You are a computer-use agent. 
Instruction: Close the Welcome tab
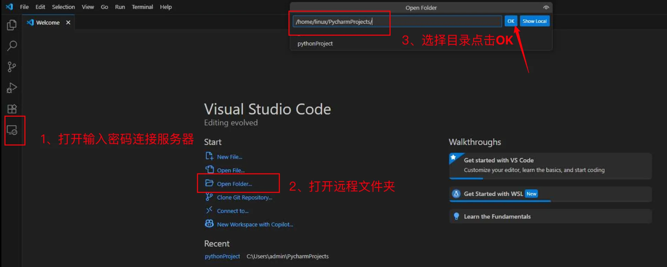click(68, 22)
